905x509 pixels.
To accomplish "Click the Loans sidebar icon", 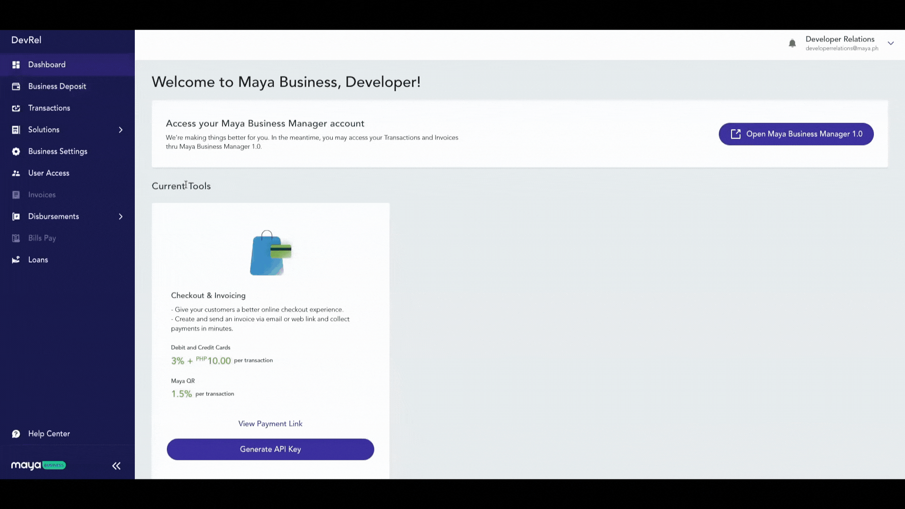I will (x=16, y=260).
